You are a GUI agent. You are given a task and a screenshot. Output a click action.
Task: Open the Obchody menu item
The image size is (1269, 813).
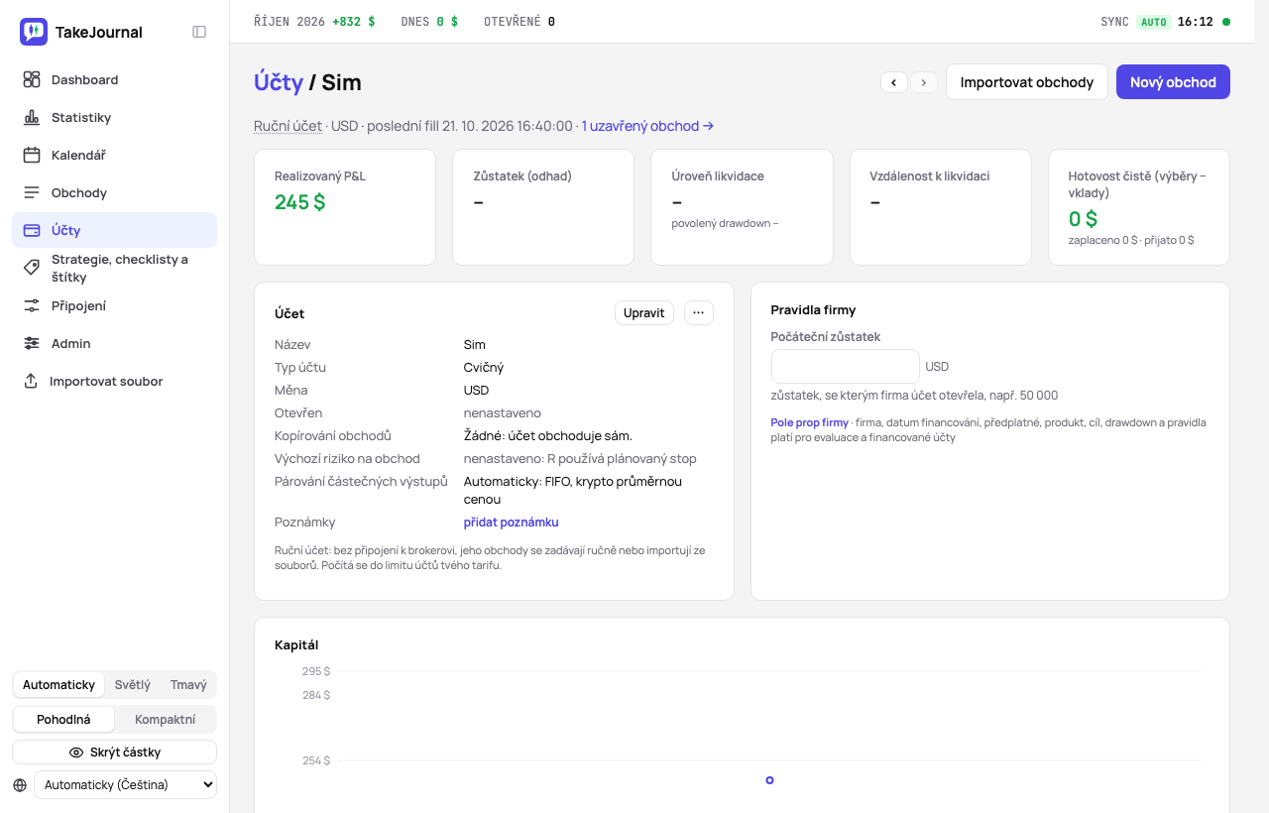(x=114, y=192)
